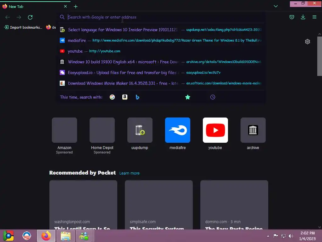Open new tab personalize settings gear
Image resolution: width=322 pixels, height=242 pixels.
(308, 42)
